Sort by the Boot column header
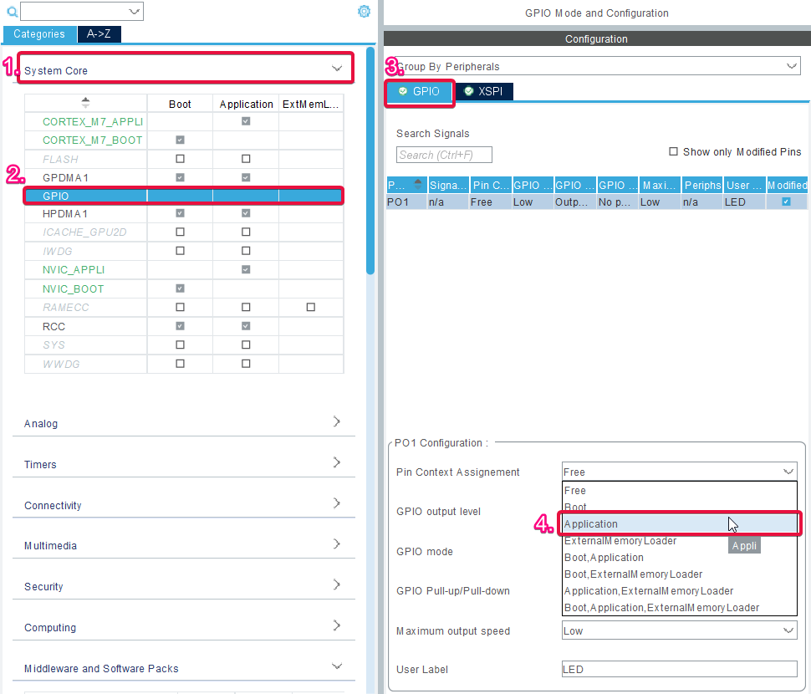Image resolution: width=811 pixels, height=694 pixels. tap(180, 104)
